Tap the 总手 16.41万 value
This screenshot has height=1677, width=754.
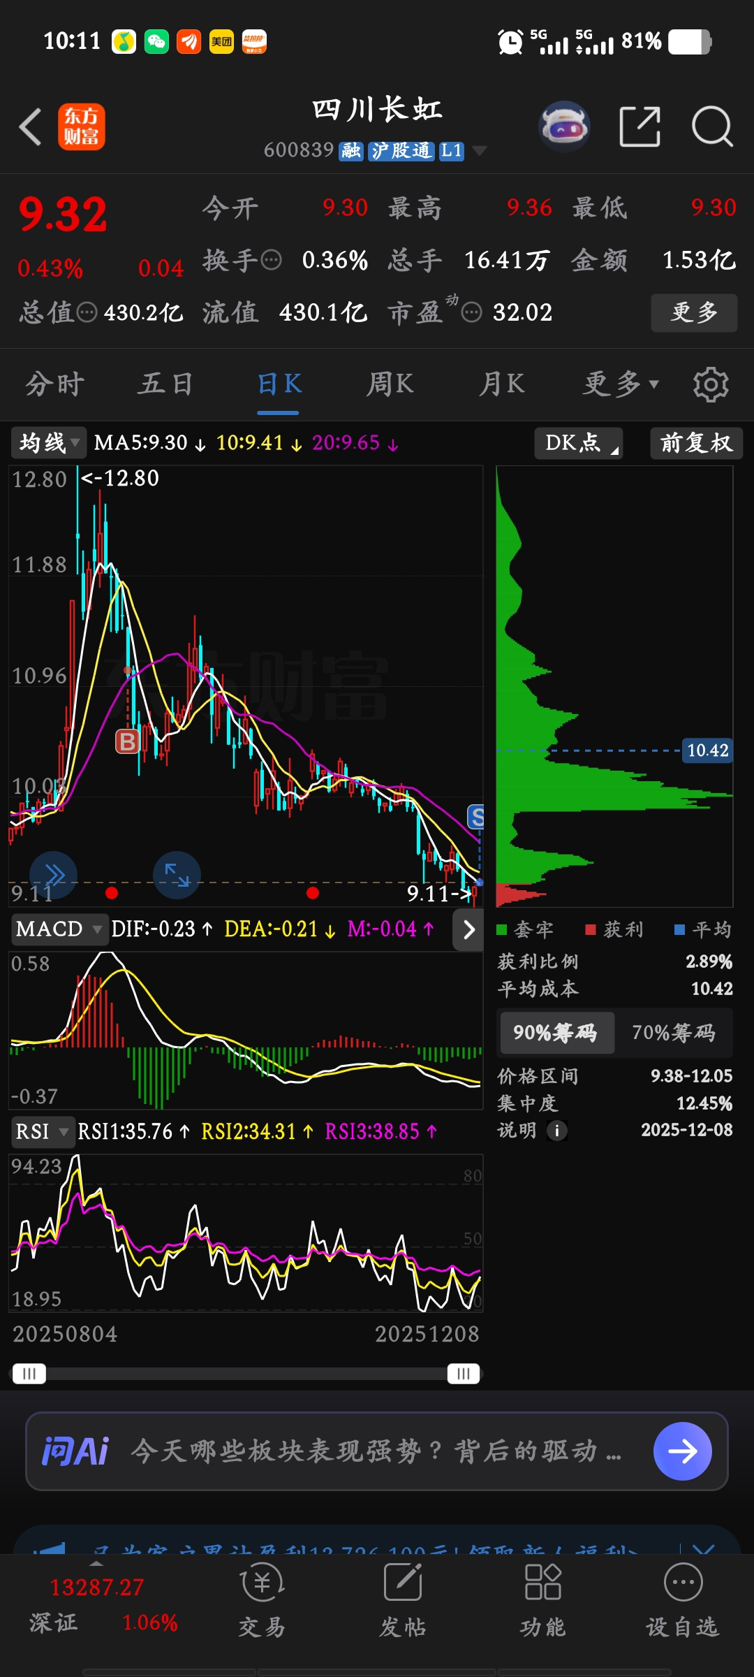pos(506,261)
